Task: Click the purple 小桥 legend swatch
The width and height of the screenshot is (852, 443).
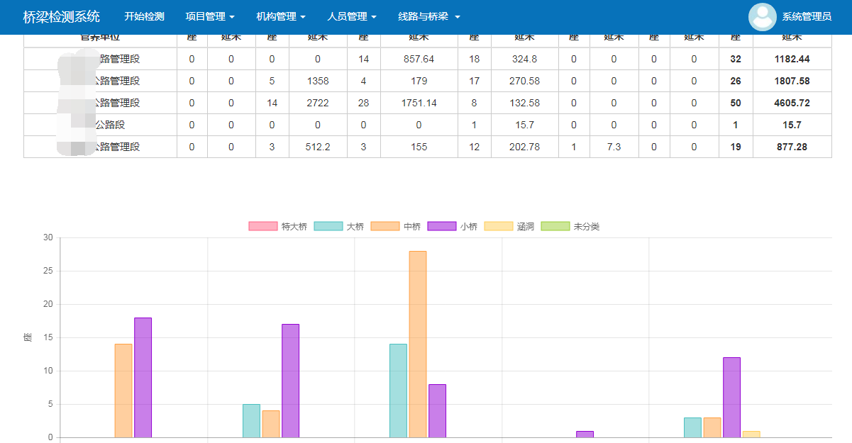Action: click(441, 227)
